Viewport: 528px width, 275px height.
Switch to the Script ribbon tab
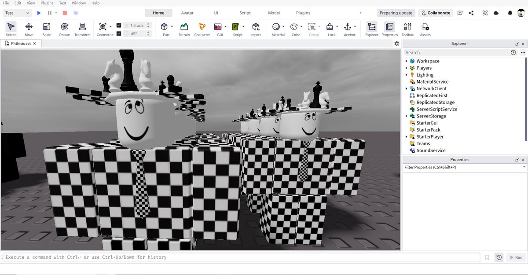tap(245, 13)
